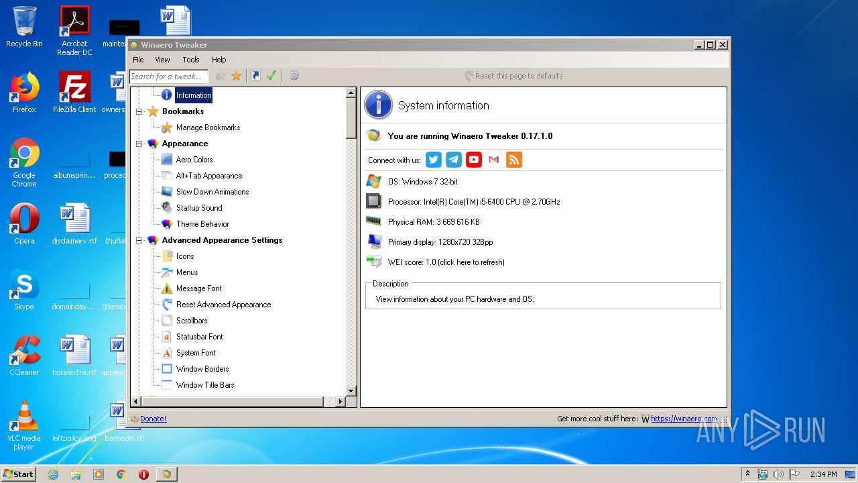Select Acrobat Reader DC desktop icon
The width and height of the screenshot is (858, 483).
click(x=74, y=31)
